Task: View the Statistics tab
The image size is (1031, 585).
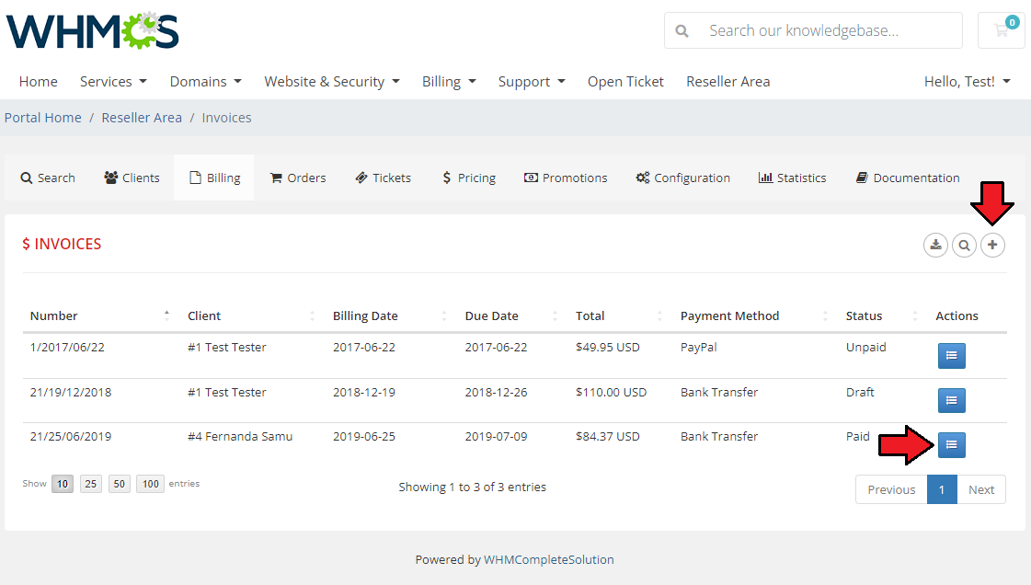Action: click(x=792, y=178)
